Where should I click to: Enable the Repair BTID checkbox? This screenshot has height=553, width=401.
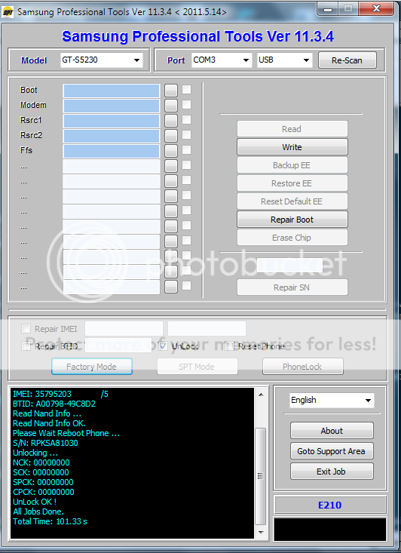26,346
